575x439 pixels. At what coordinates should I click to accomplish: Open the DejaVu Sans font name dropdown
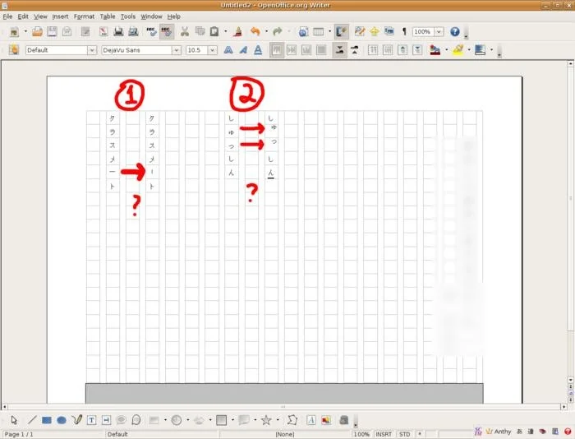pos(177,50)
